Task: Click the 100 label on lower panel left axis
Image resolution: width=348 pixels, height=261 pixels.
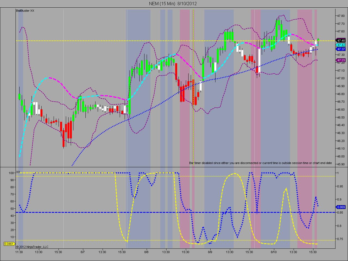Action: (11, 173)
